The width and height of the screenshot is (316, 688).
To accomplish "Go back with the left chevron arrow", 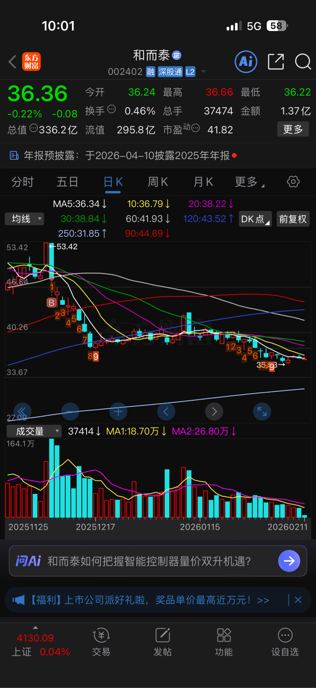I will click(12, 62).
